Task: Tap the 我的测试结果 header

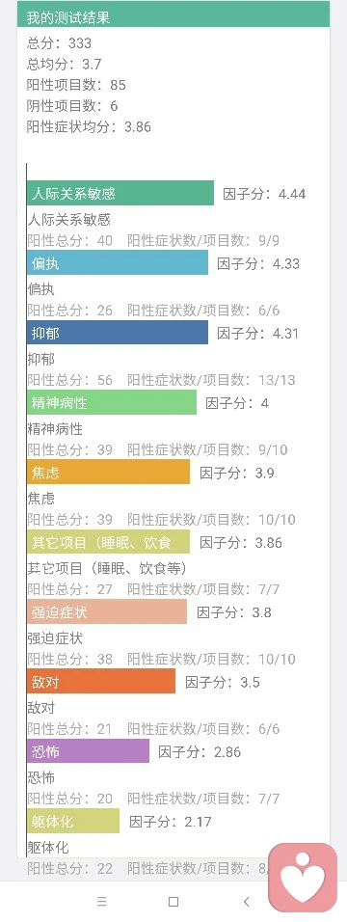Action: pos(173,14)
